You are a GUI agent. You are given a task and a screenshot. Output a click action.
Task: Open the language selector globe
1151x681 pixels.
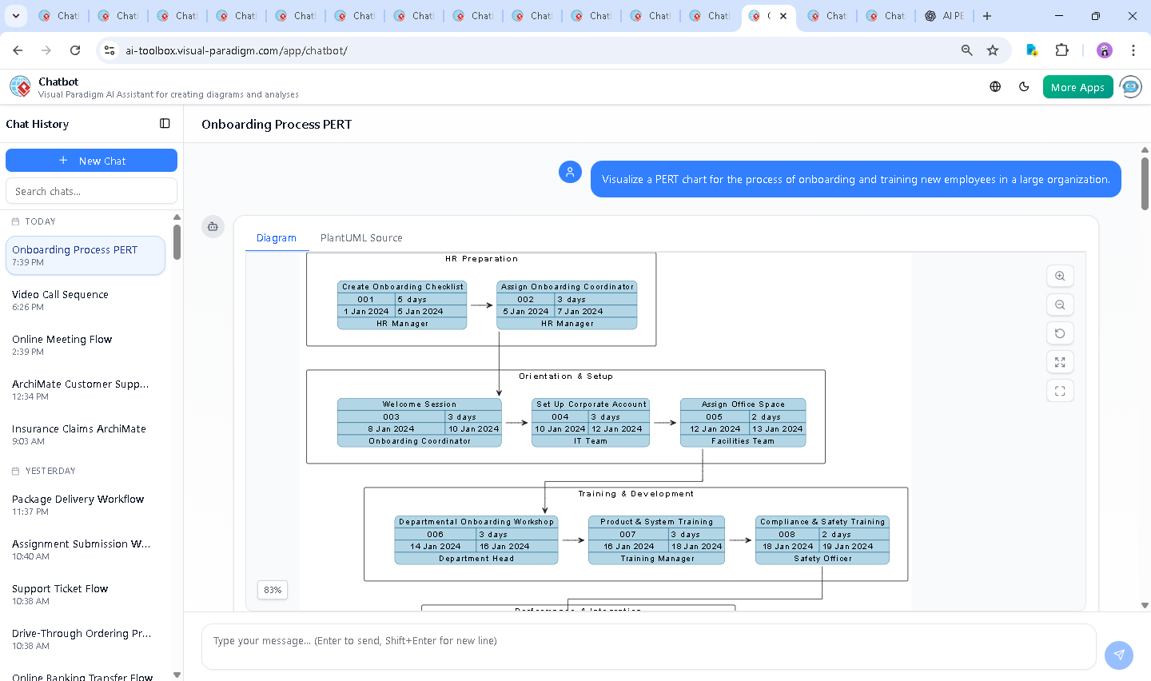click(x=994, y=86)
